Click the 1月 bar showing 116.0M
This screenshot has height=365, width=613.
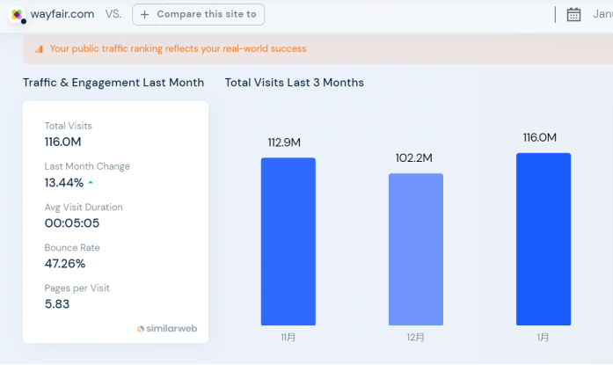coord(543,239)
